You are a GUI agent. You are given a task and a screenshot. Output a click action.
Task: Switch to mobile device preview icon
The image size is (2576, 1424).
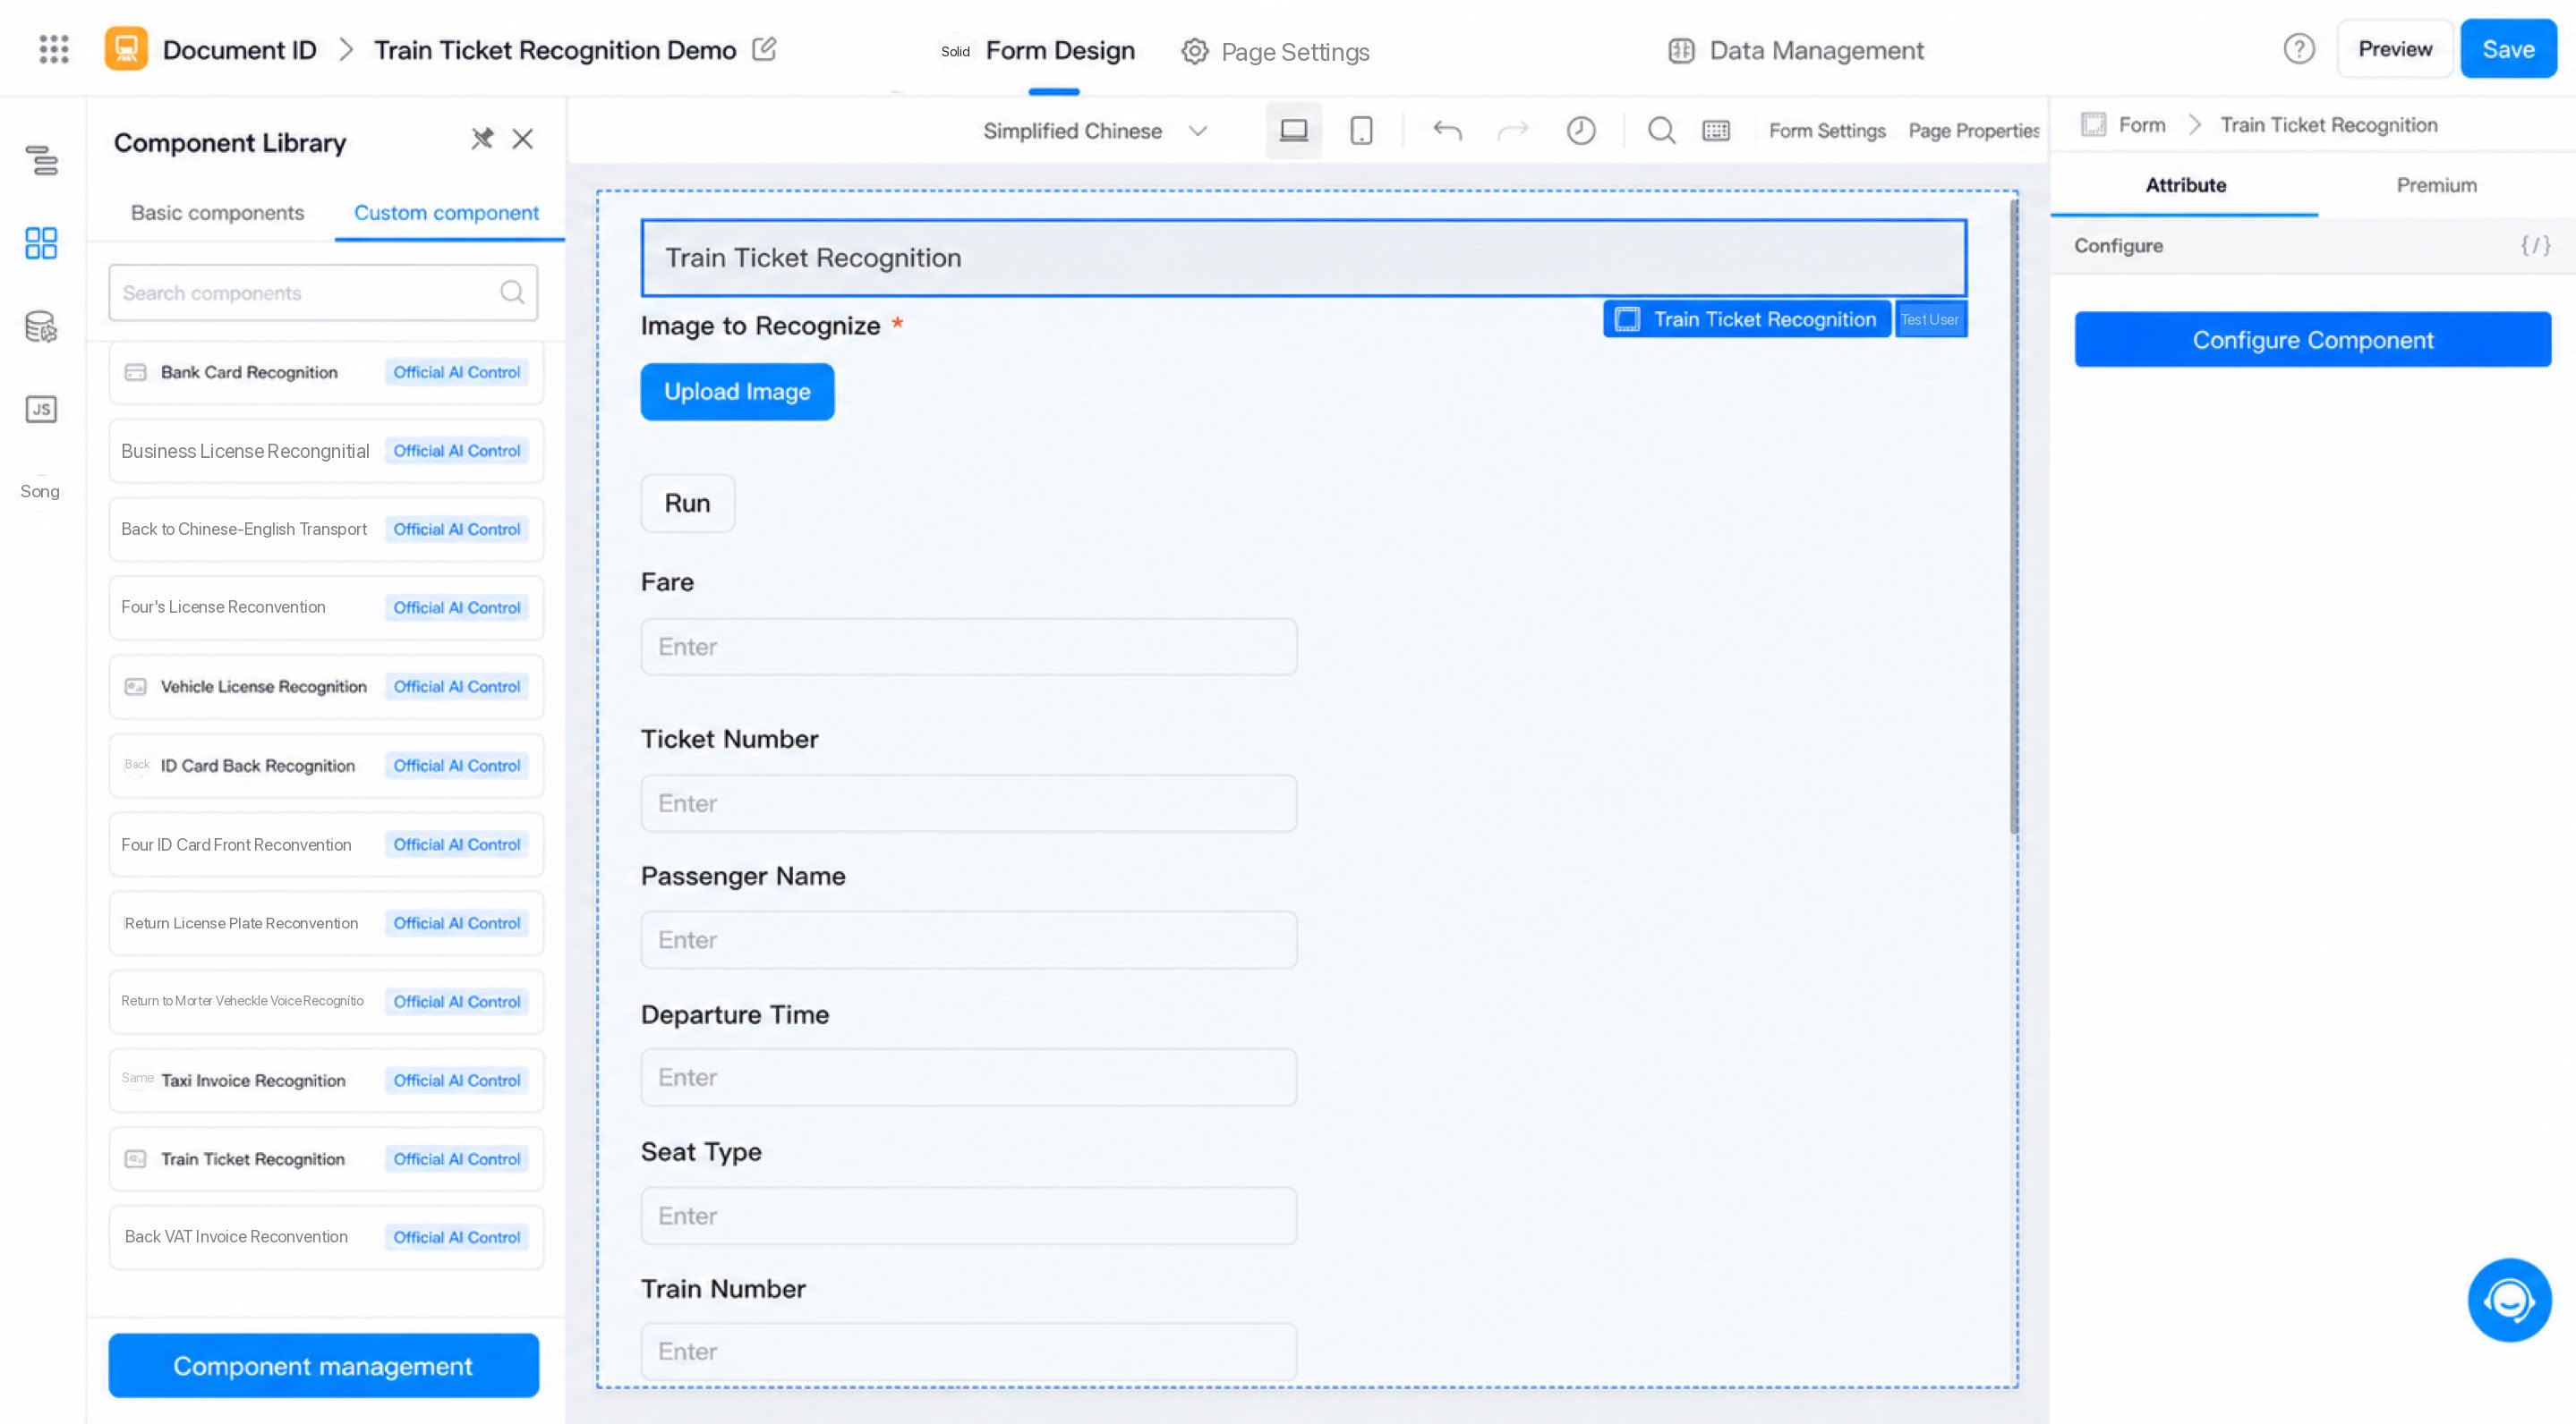[x=1361, y=130]
